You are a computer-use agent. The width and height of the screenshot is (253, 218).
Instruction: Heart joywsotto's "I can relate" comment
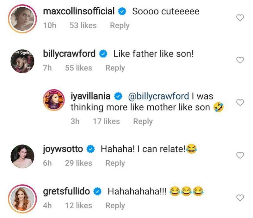tap(240, 155)
